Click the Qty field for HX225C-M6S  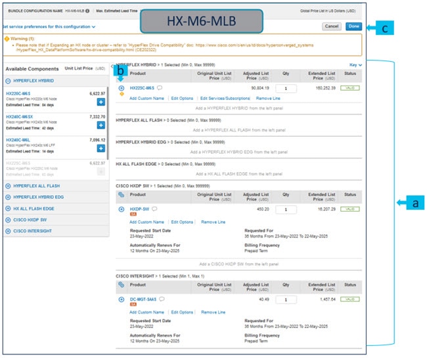(286, 89)
